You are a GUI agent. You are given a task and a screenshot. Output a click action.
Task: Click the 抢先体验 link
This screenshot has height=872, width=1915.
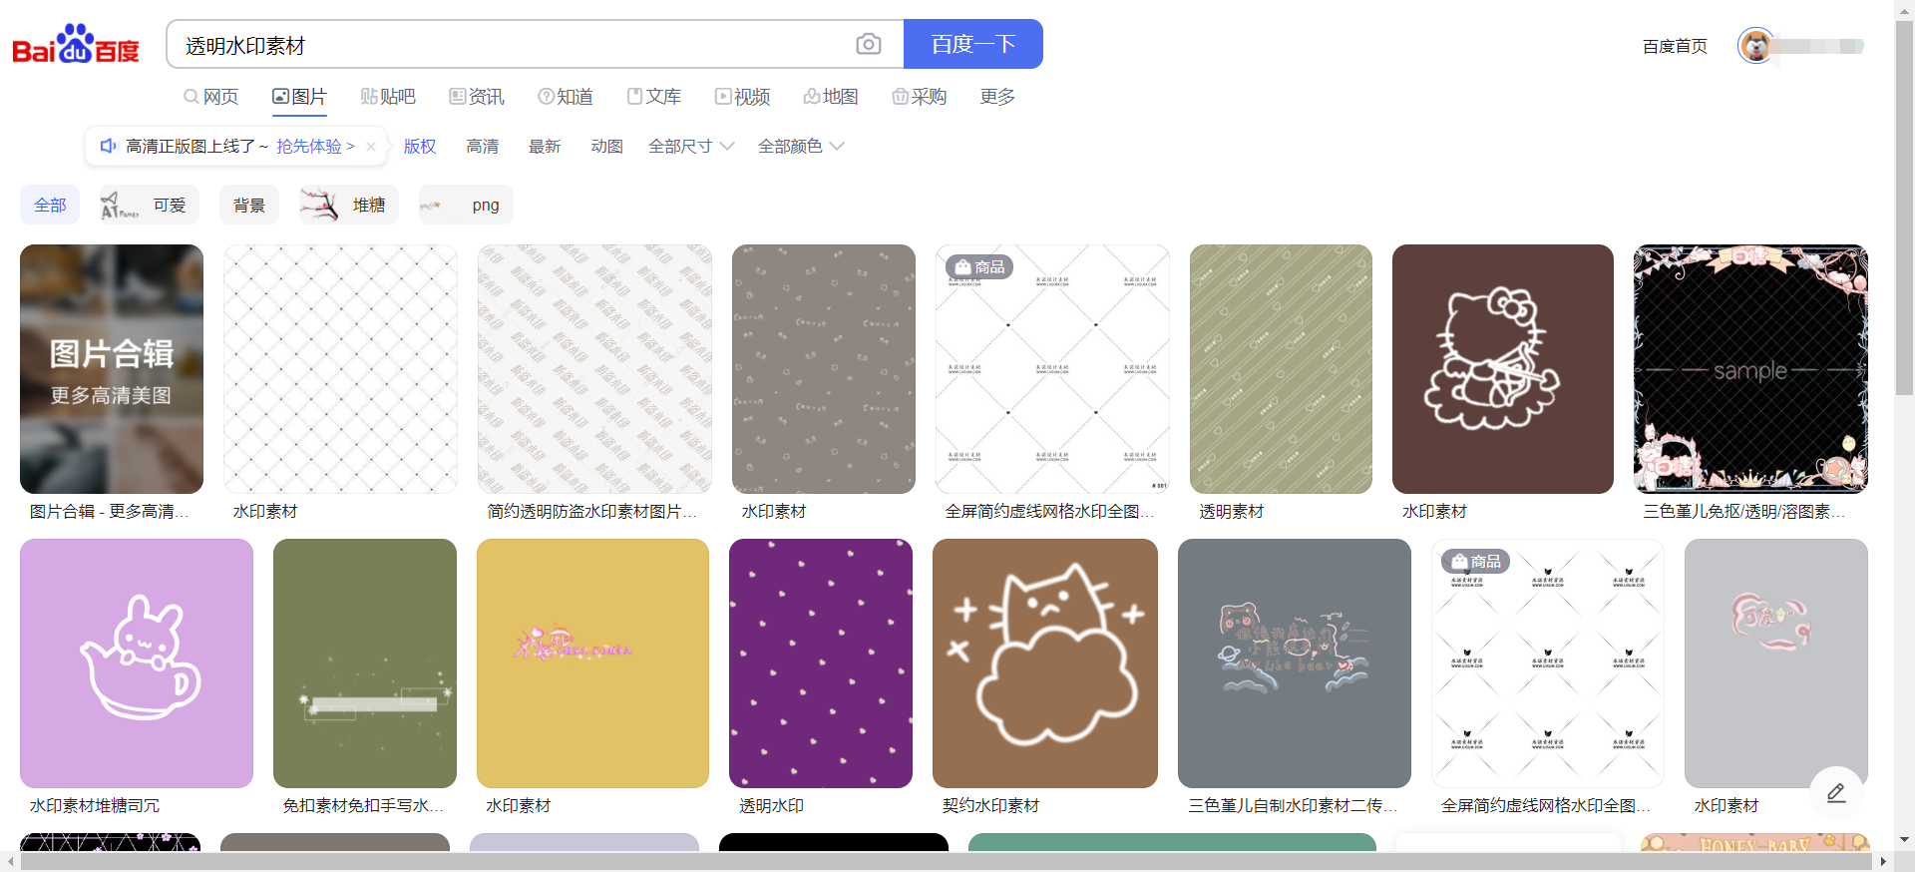[x=315, y=147]
